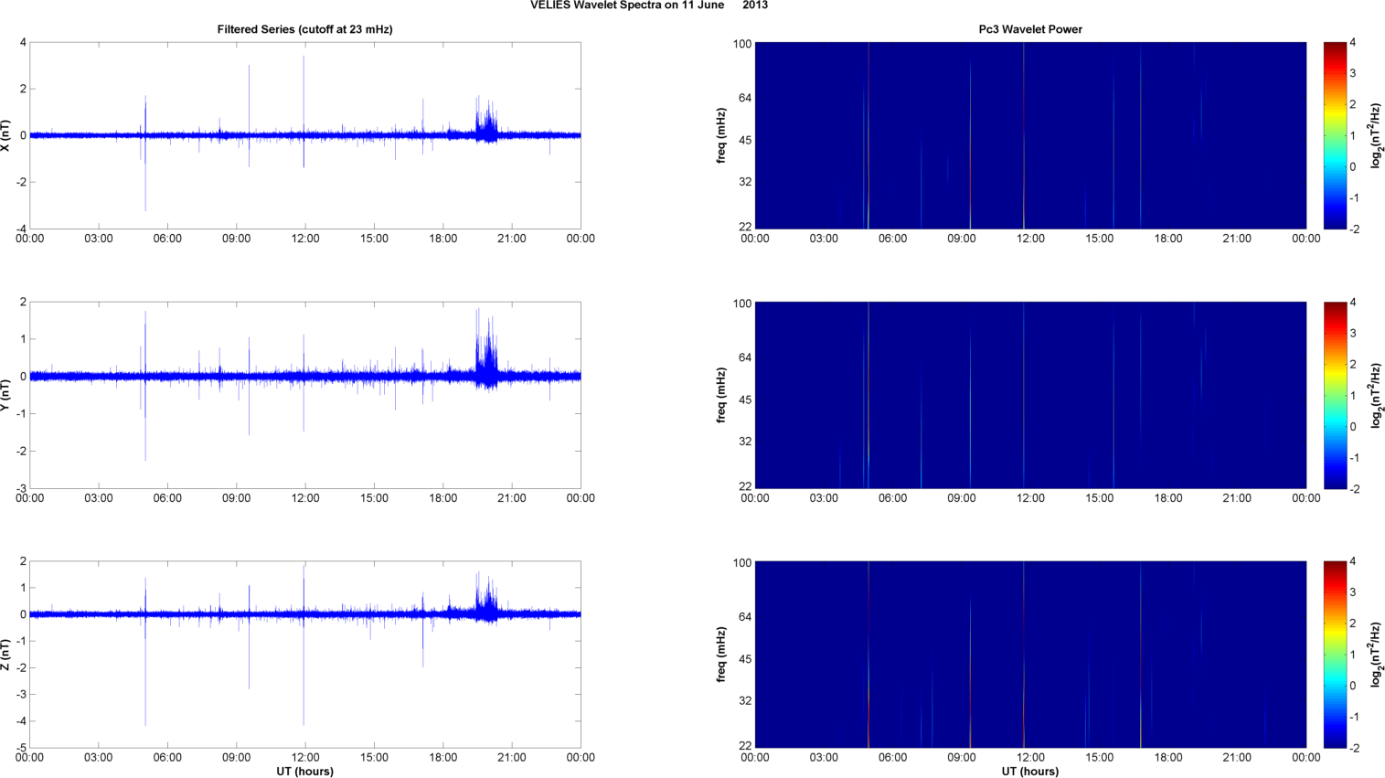Click 'UT (hours)' label under the bottom spectrogram
Viewport: 1385px width, 778px height.
tap(1030, 772)
